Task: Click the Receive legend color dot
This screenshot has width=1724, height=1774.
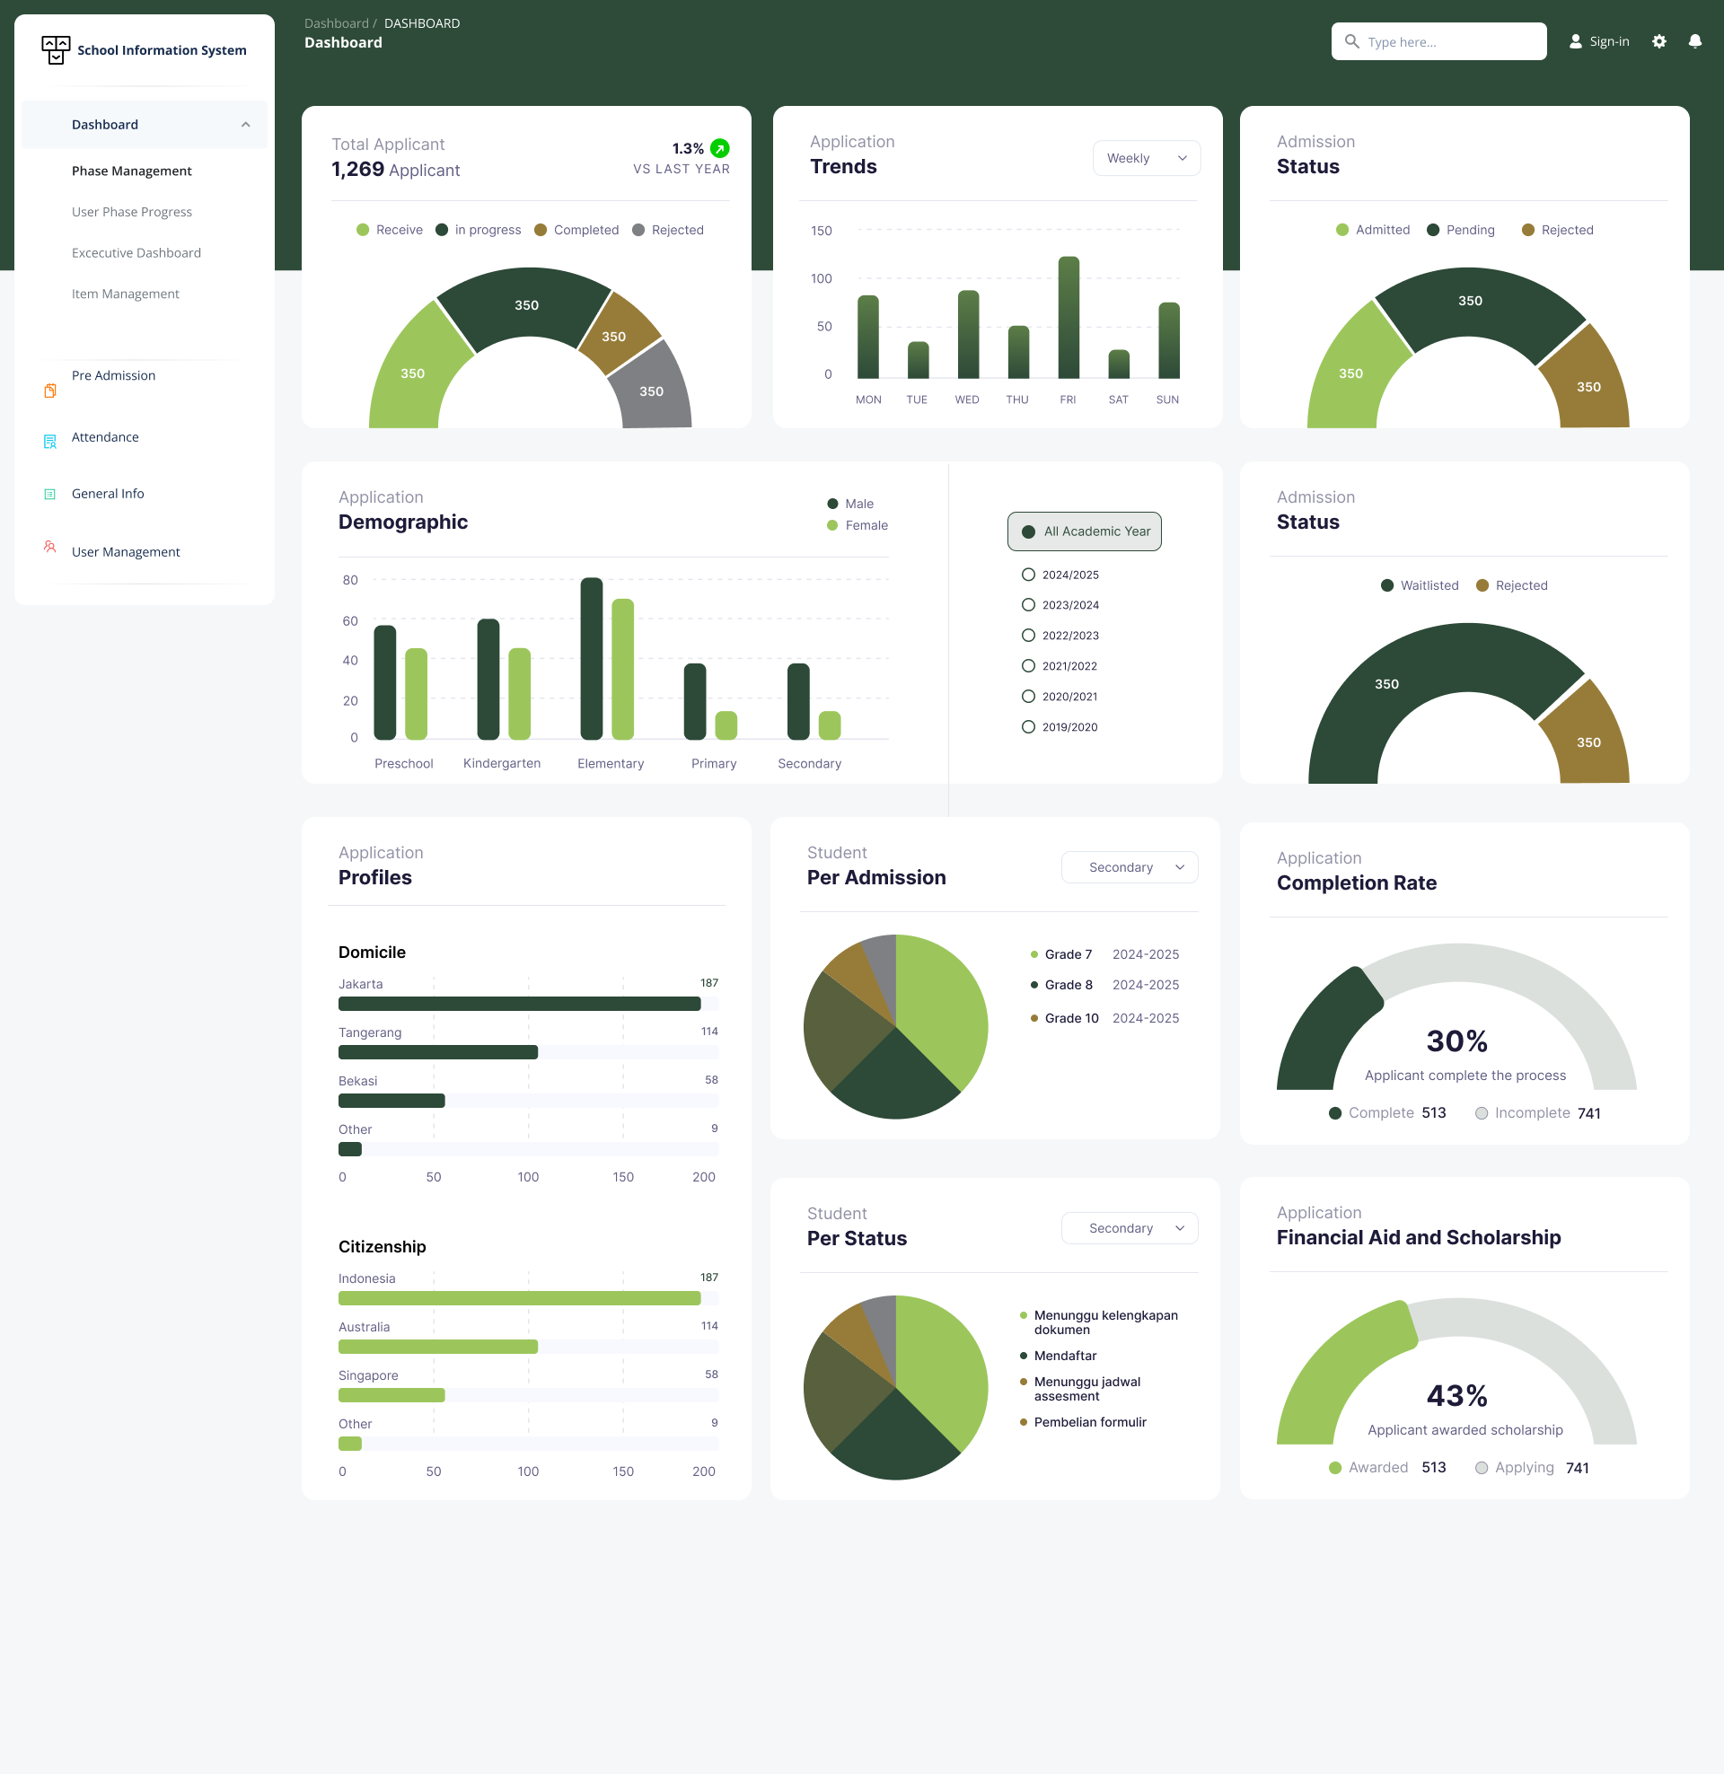Action: pyautogui.click(x=363, y=230)
